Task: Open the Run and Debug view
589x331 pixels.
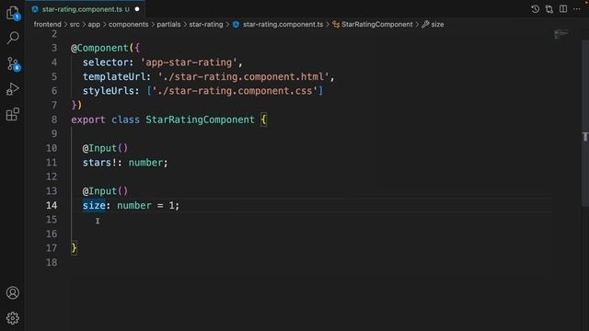Action: click(12, 89)
